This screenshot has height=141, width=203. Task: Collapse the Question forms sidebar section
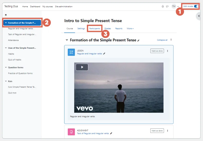[x=6, y=67]
